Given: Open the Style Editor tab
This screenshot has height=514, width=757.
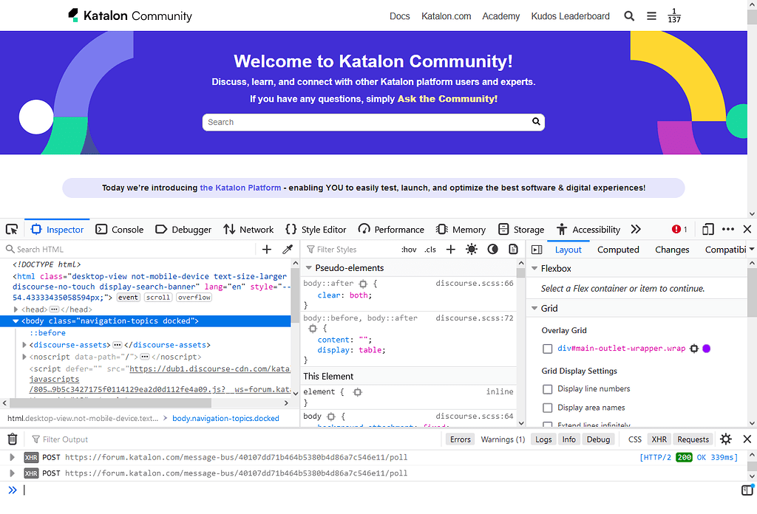Looking at the screenshot, I should tap(316, 230).
